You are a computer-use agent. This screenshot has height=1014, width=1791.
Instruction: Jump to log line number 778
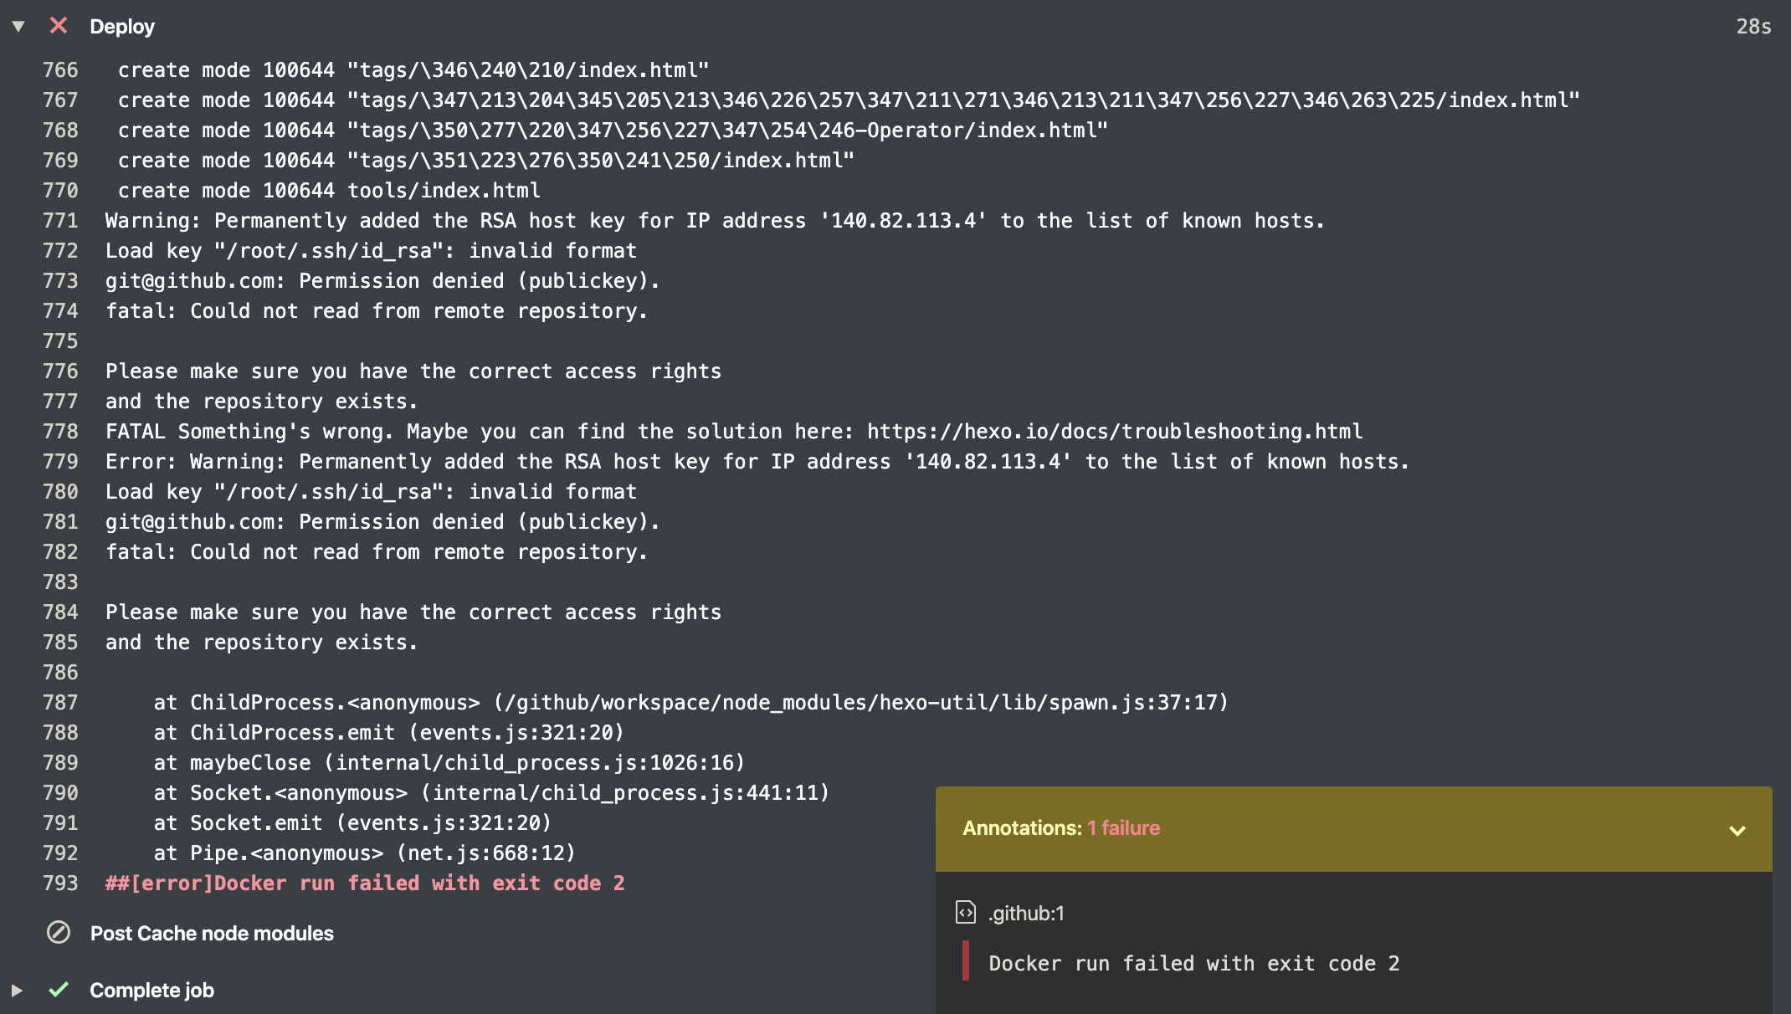(x=60, y=432)
